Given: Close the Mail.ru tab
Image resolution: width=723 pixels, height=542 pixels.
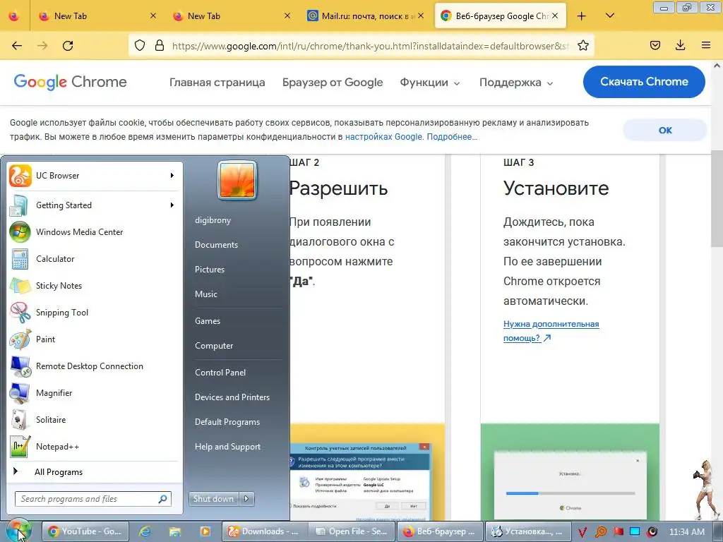Looking at the screenshot, I should point(421,16).
